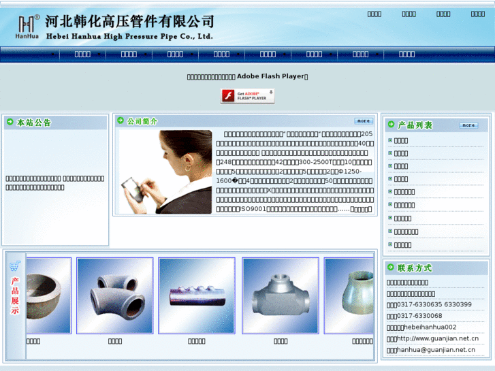Screen dimensions: 495x371
Task: Click "Hebei Hanhua High Pressure Pipe Co., Ltd." text
Action: [x=129, y=36]
